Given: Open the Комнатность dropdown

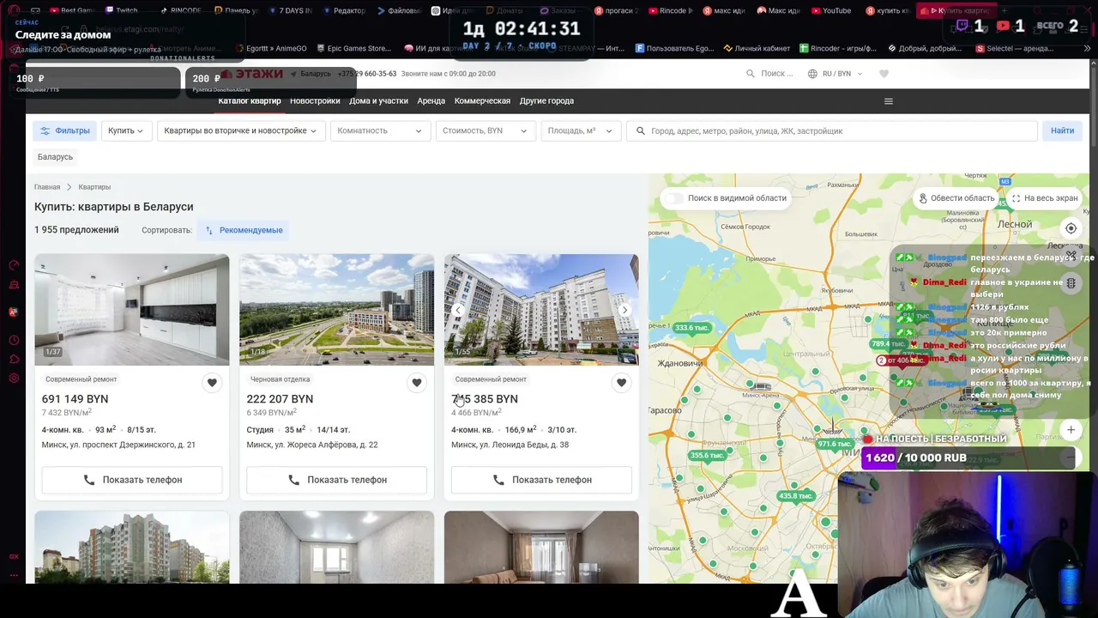Looking at the screenshot, I should point(379,130).
